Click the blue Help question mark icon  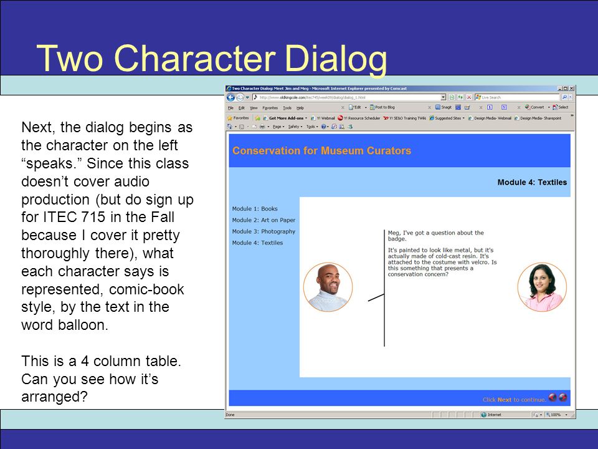[x=323, y=127]
